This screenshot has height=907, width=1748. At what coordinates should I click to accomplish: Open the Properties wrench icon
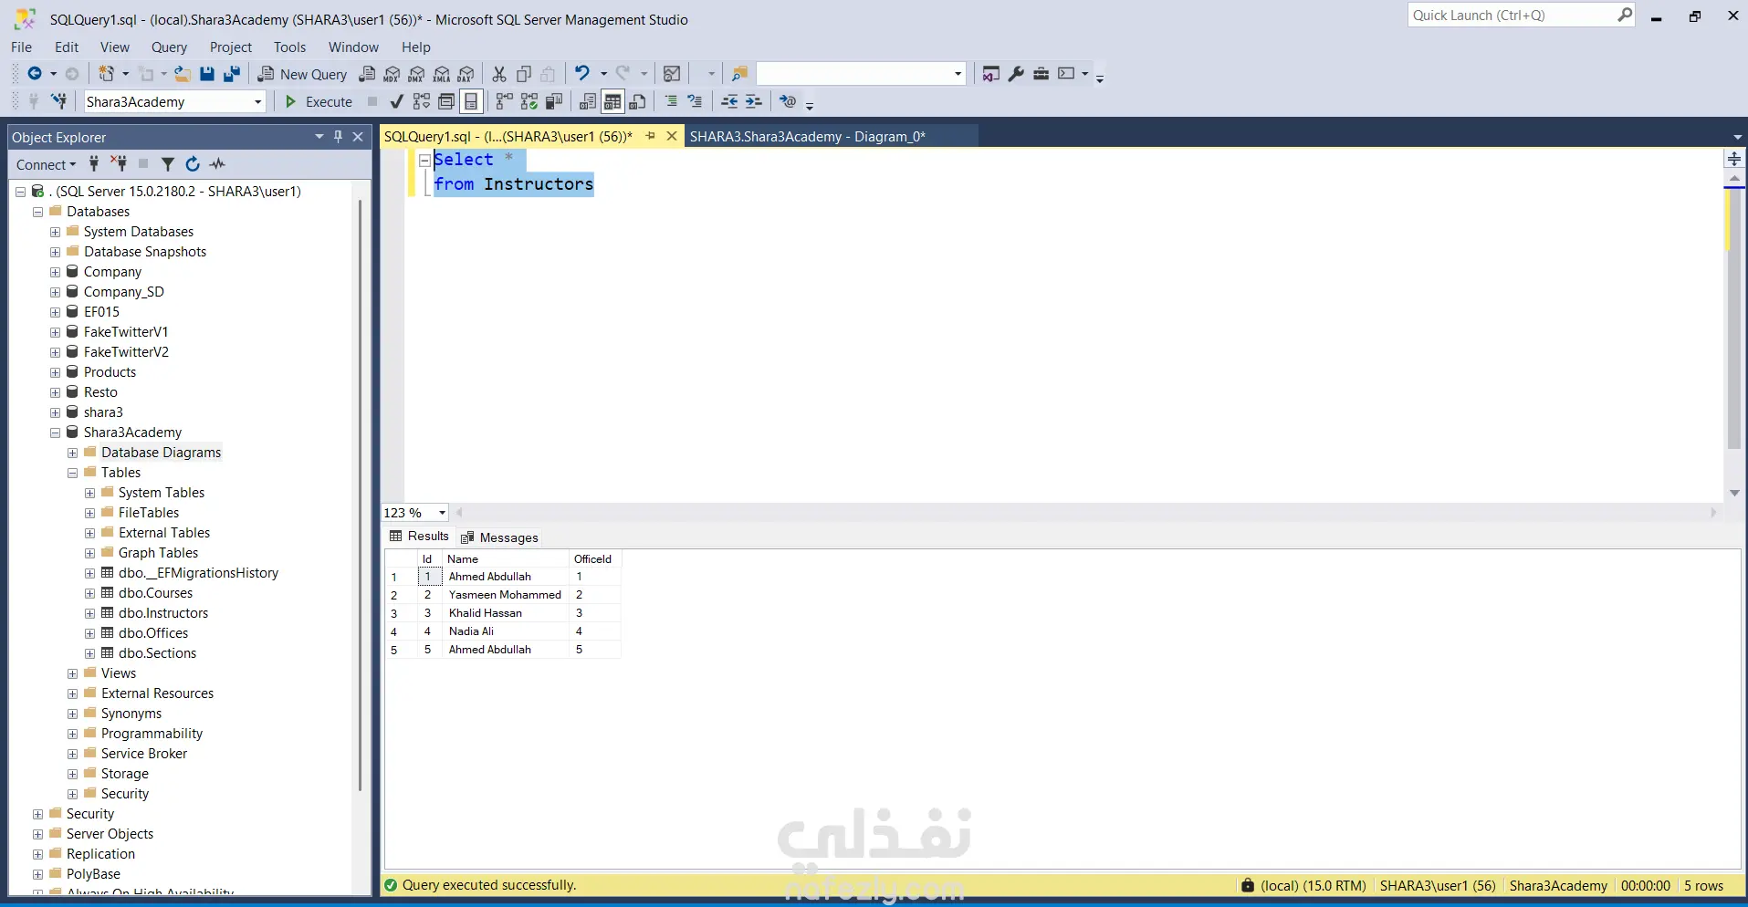pyautogui.click(x=1016, y=74)
